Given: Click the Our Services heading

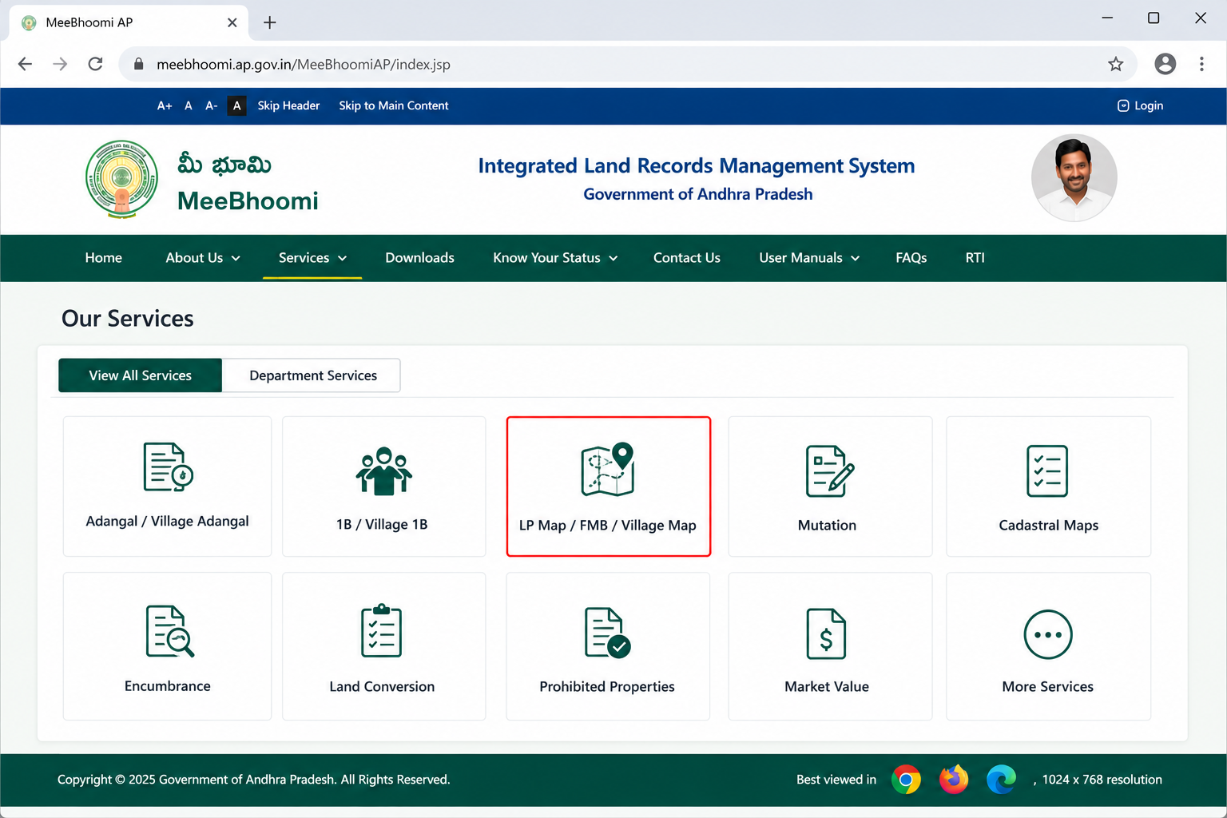Looking at the screenshot, I should [x=128, y=319].
